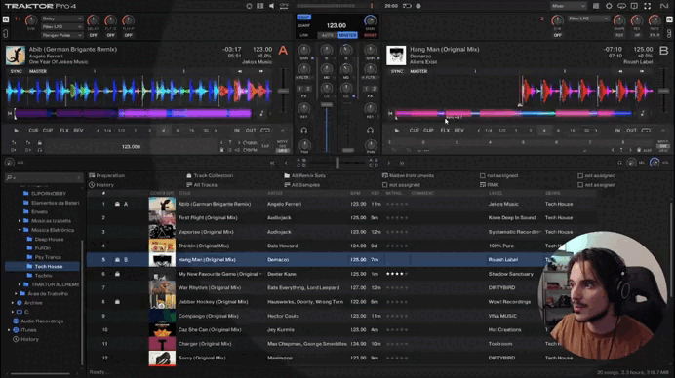Click the audio recorder record dot
This screenshot has height=378, width=675.
(x=418, y=6)
